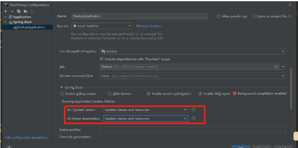The image size is (298, 148).
Task: Toggle Enable JMX agent checkbox
Action: coord(200,94)
